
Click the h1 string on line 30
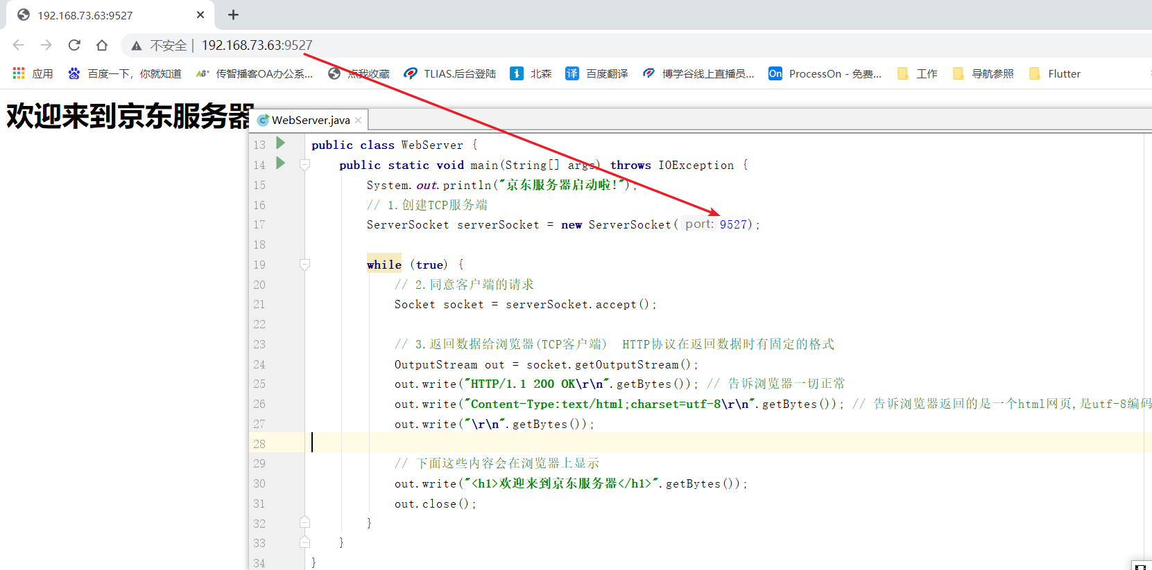[x=562, y=483]
